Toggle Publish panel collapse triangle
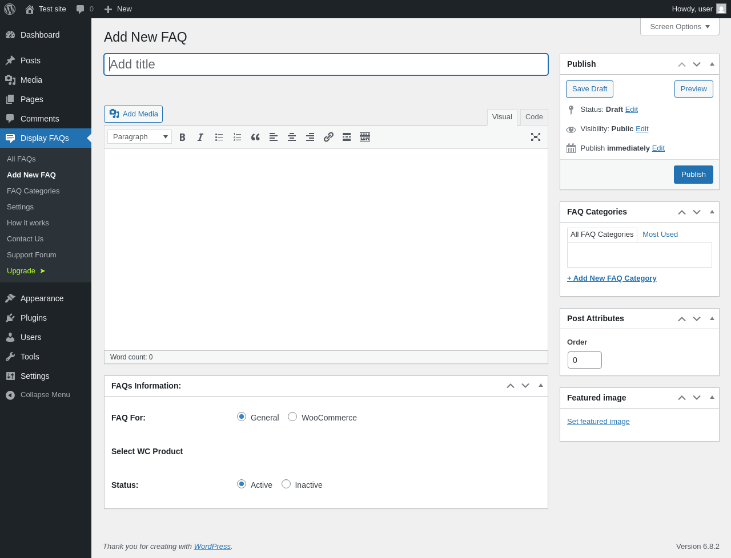 pos(712,64)
